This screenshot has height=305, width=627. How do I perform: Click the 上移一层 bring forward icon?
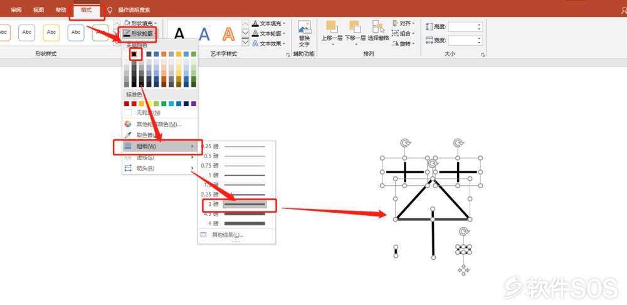[x=332, y=27]
